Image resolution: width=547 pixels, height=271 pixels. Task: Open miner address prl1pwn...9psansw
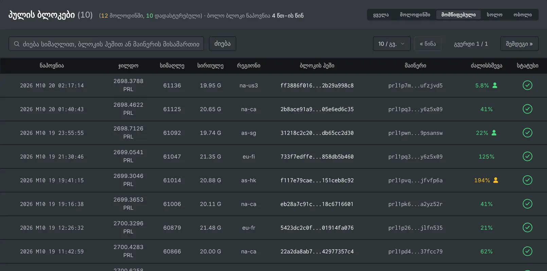[x=416, y=133]
